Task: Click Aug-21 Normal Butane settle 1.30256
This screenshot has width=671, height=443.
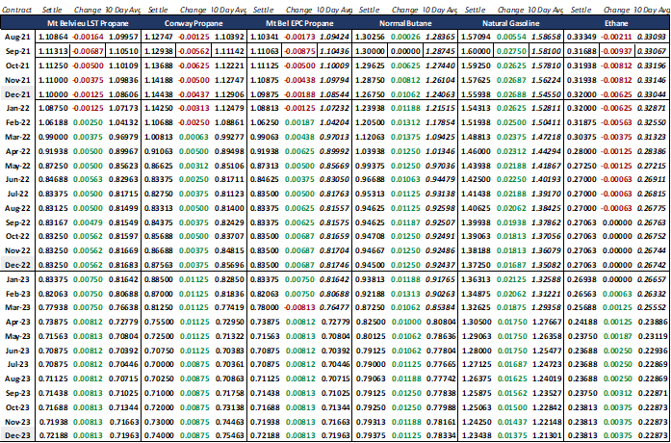Action: (x=371, y=38)
